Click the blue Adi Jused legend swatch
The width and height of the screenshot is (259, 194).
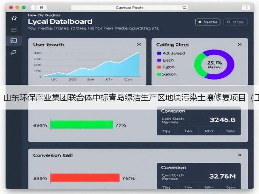coord(159,53)
